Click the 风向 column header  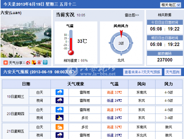coord(142,84)
